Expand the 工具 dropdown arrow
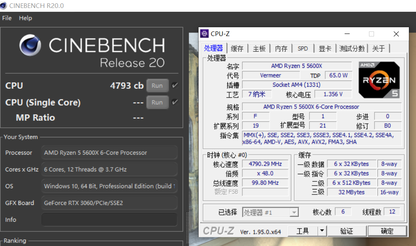The image size is (416, 246). click(x=322, y=230)
